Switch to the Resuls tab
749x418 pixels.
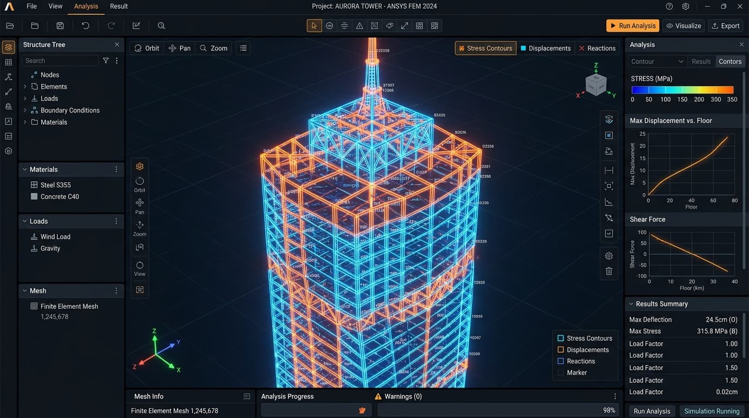(701, 62)
